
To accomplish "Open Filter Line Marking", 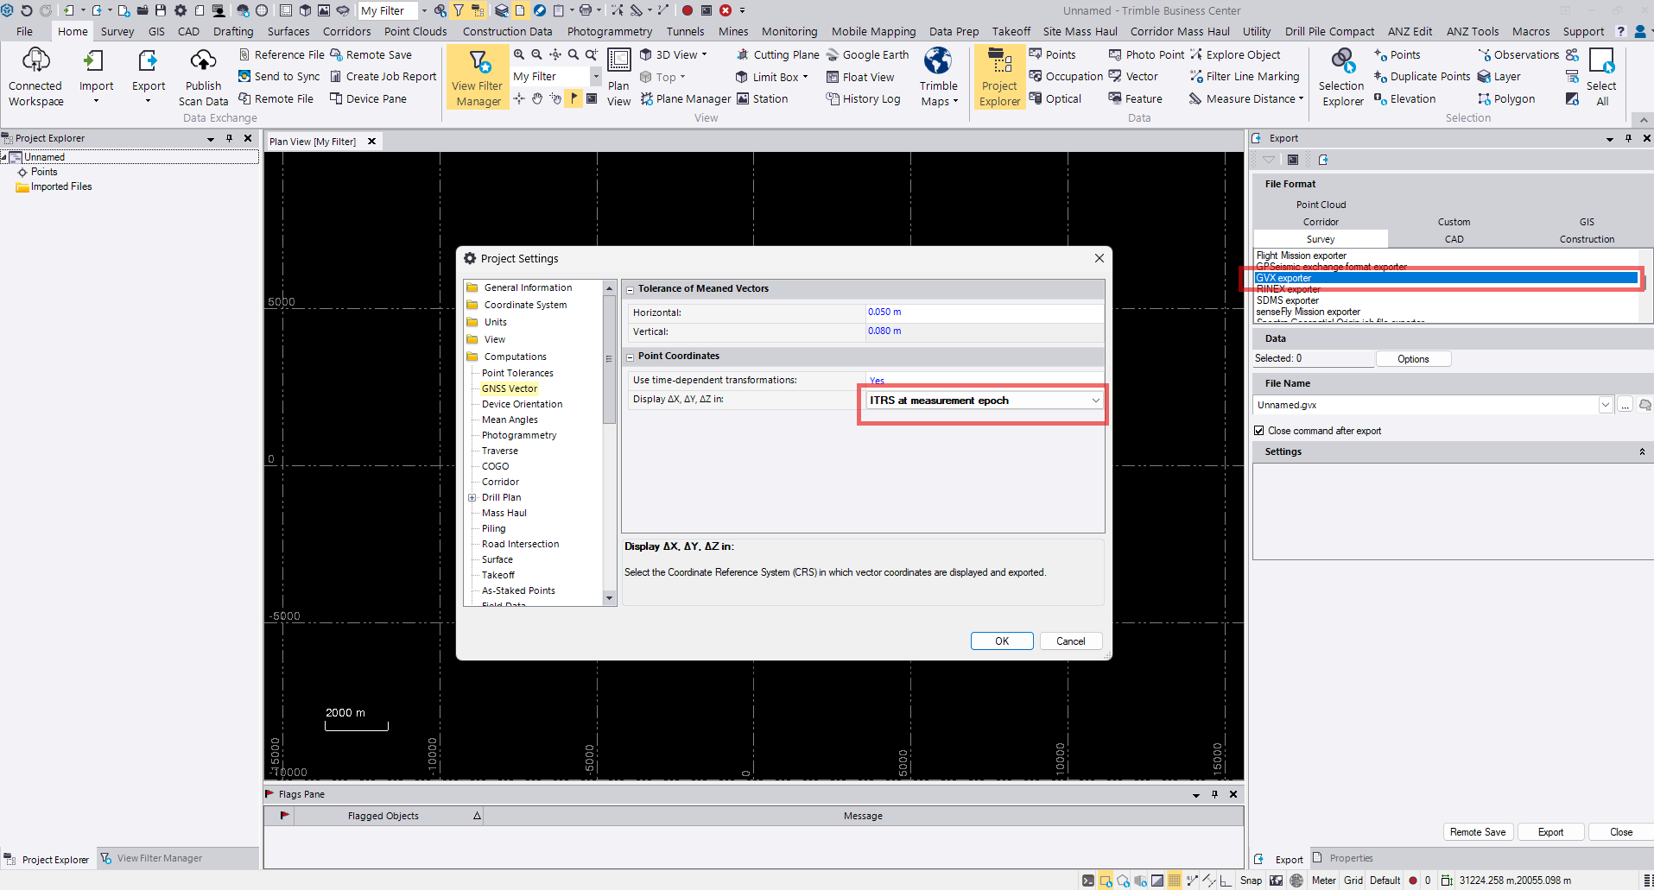I will tap(1244, 76).
